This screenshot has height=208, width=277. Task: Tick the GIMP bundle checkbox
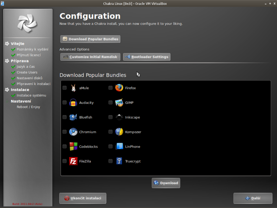coord(110,103)
